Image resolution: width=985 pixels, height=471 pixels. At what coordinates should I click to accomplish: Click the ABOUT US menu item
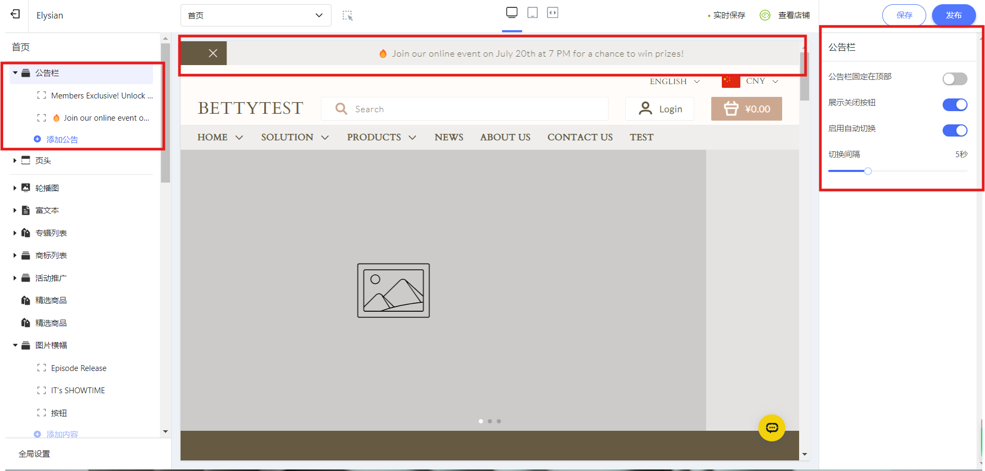pos(505,138)
